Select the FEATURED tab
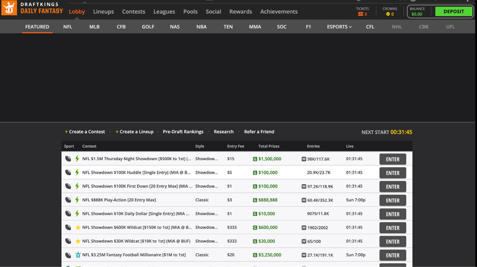This screenshot has height=267, width=477. click(x=37, y=27)
